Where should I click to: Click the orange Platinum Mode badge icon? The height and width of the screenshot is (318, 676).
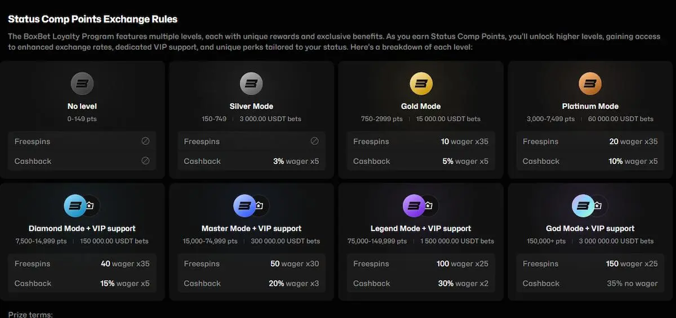click(x=590, y=84)
